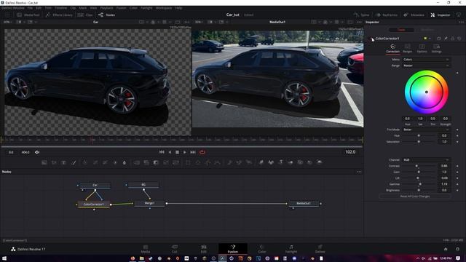Viewport: 466px width, 262px height.
Task: Lock the ColorCorrector1 tool
Action: pyautogui.click(x=453, y=39)
